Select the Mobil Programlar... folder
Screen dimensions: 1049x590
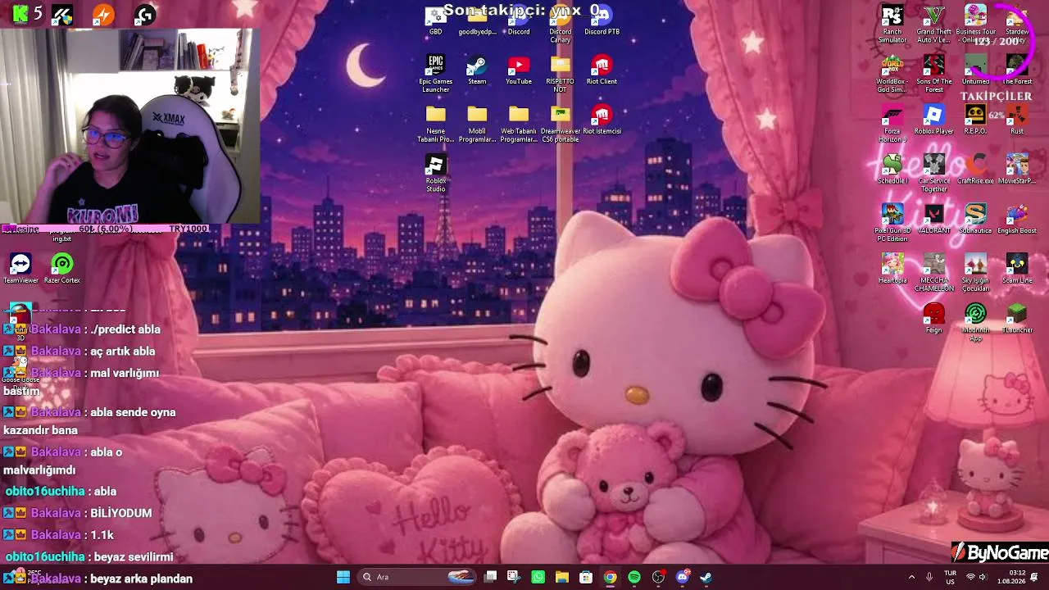pyautogui.click(x=477, y=124)
